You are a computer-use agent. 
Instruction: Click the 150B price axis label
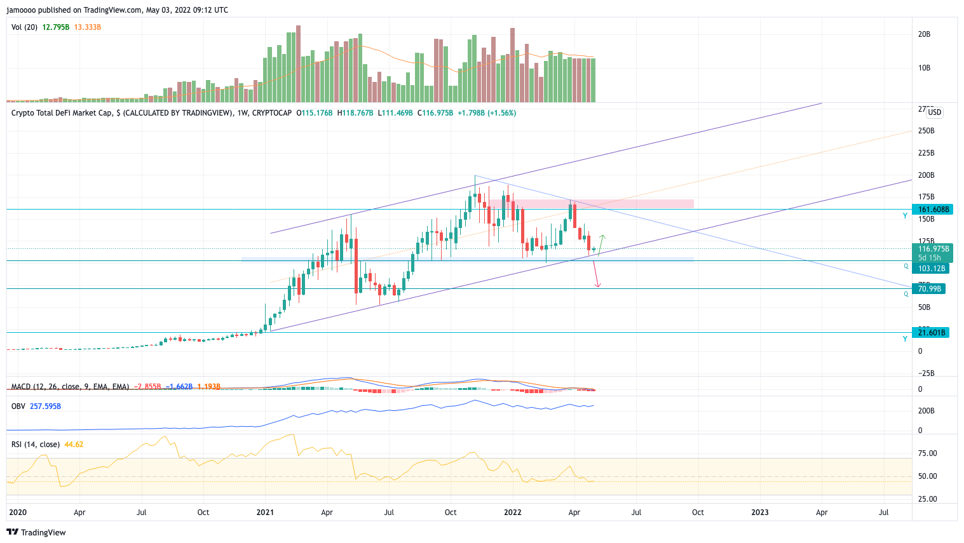pos(926,219)
